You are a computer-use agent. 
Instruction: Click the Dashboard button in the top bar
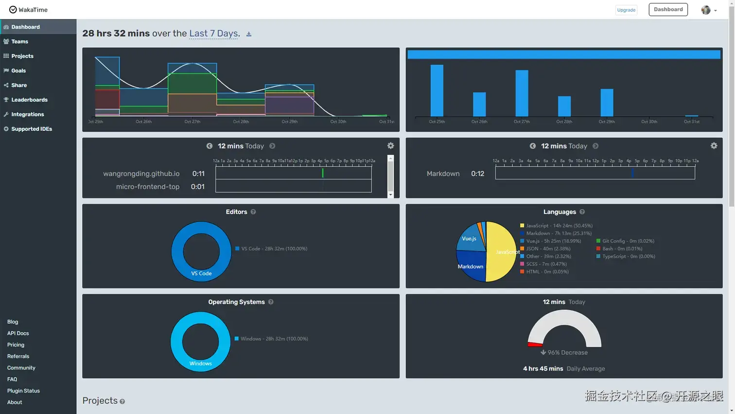[668, 9]
